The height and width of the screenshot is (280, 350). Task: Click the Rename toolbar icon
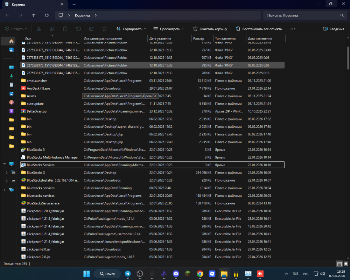(x=78, y=29)
